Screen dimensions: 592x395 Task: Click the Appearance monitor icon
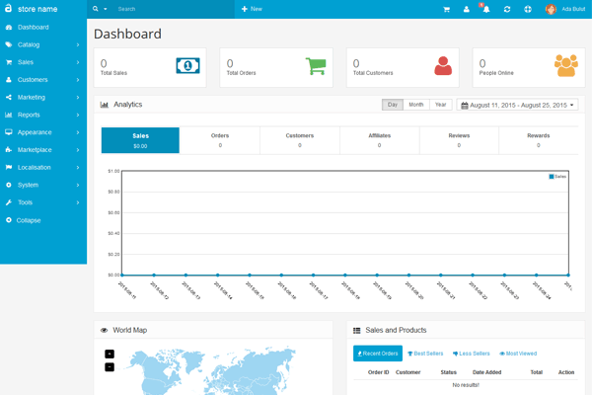click(9, 132)
